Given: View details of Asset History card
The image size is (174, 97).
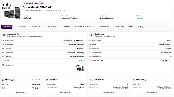Looking at the screenshot, I should click(x=152, y=93).
